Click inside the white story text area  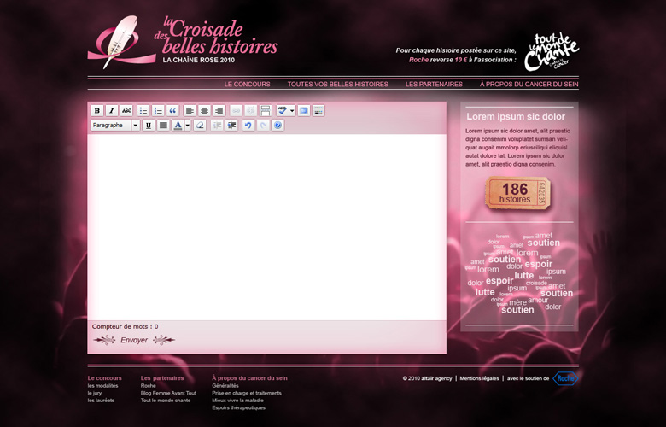[x=266, y=227]
